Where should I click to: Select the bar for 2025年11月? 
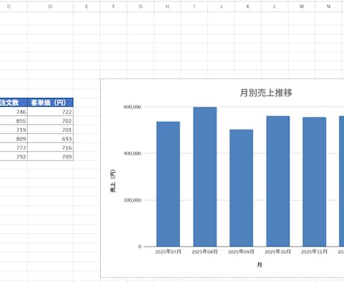click(x=314, y=182)
